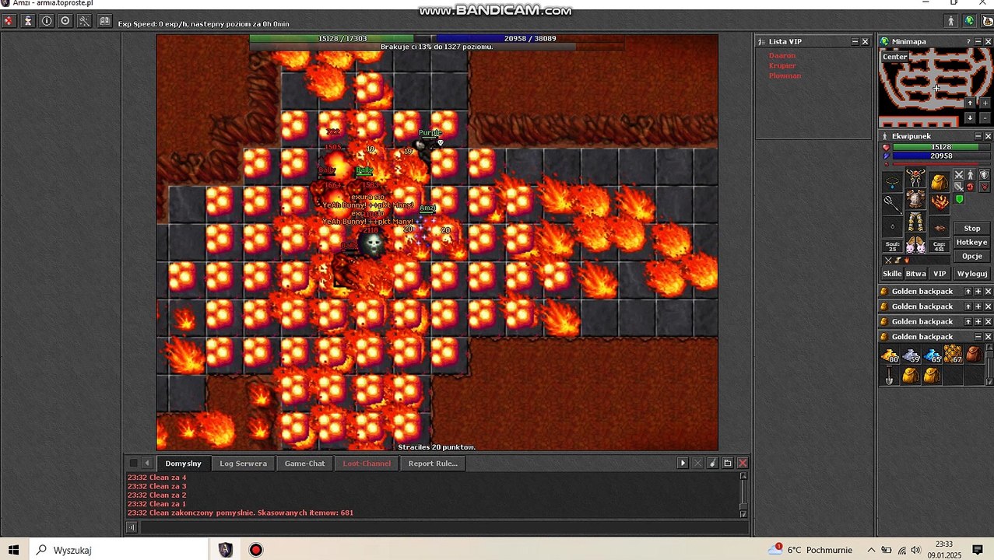The image size is (994, 560).
Task: Toggle the VIP list button in Ekwipunek
Action: pos(940,274)
